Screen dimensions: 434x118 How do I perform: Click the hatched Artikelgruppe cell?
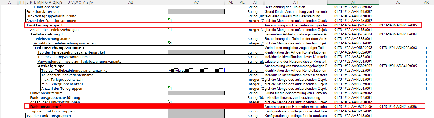coord(196,71)
